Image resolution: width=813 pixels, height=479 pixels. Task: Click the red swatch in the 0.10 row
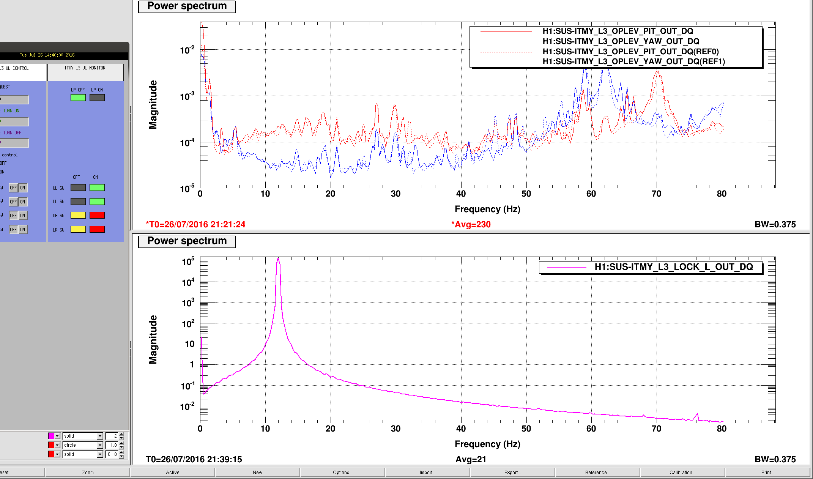click(x=51, y=454)
